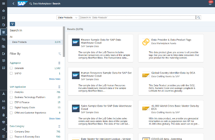
Task: Click SAP logo thumbnail on Finance Sample Data card
Action: click(76, 42)
